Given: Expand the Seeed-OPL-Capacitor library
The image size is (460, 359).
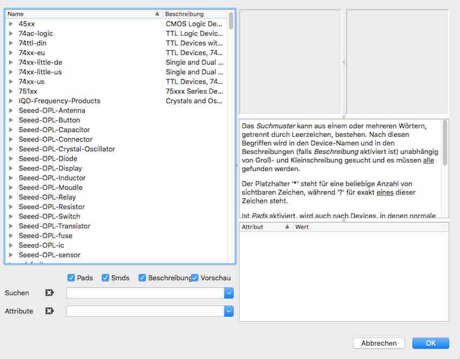Looking at the screenshot, I should point(11,130).
